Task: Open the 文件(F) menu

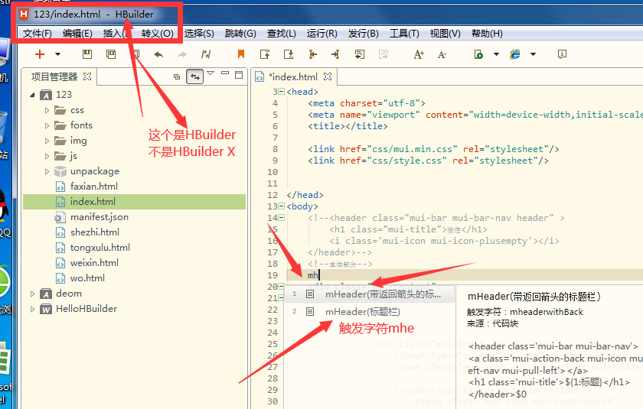Action: click(38, 34)
